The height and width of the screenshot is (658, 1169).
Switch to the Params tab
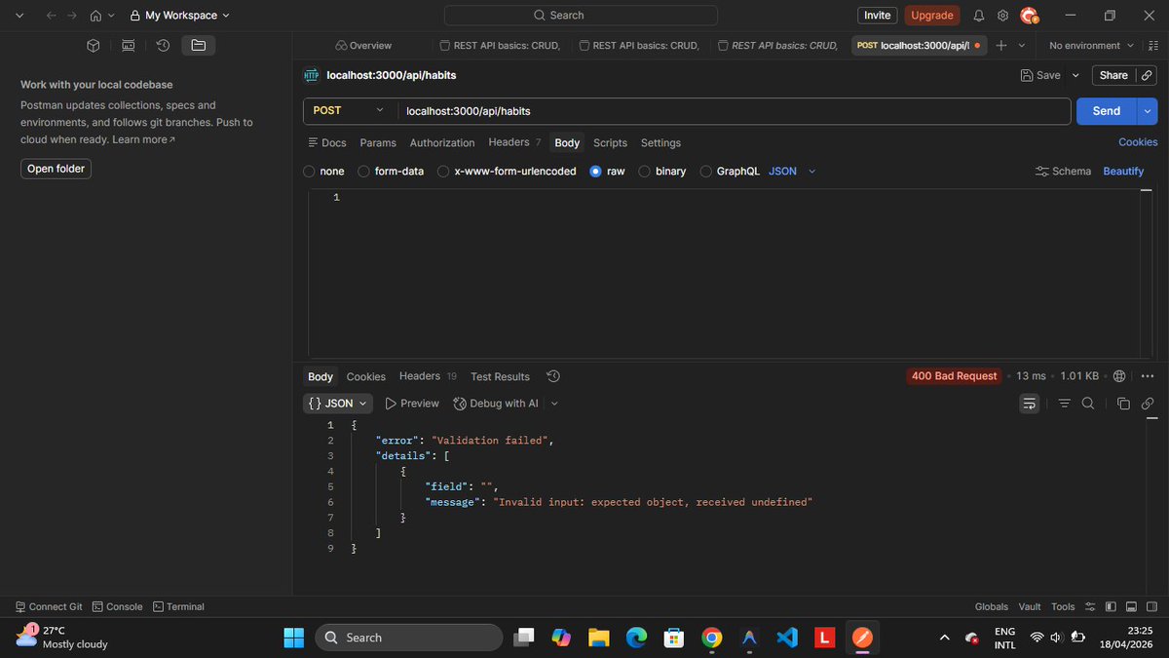(378, 142)
